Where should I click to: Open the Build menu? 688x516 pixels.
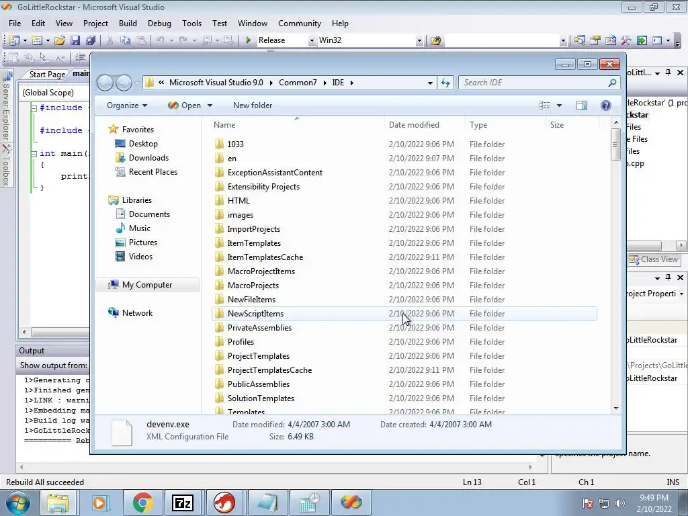coord(128,24)
